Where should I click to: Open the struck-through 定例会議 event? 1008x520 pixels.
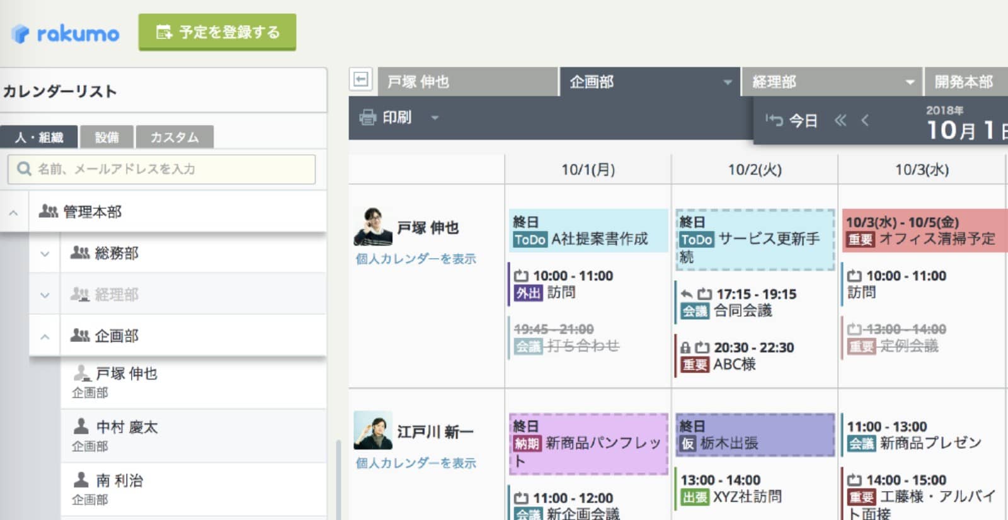click(922, 337)
